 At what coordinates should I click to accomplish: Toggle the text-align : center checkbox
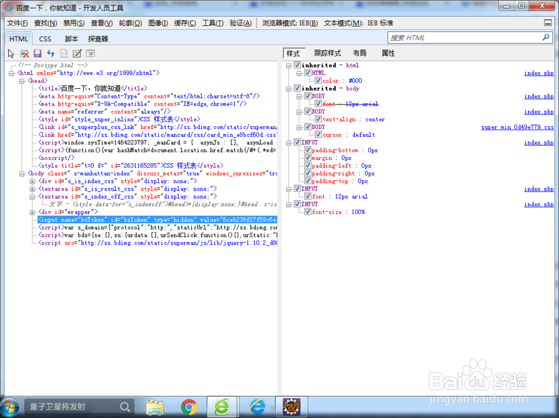click(x=319, y=119)
